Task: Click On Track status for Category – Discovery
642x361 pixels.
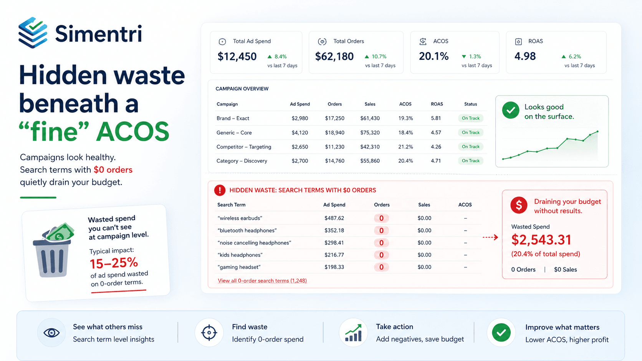Action: (470, 161)
